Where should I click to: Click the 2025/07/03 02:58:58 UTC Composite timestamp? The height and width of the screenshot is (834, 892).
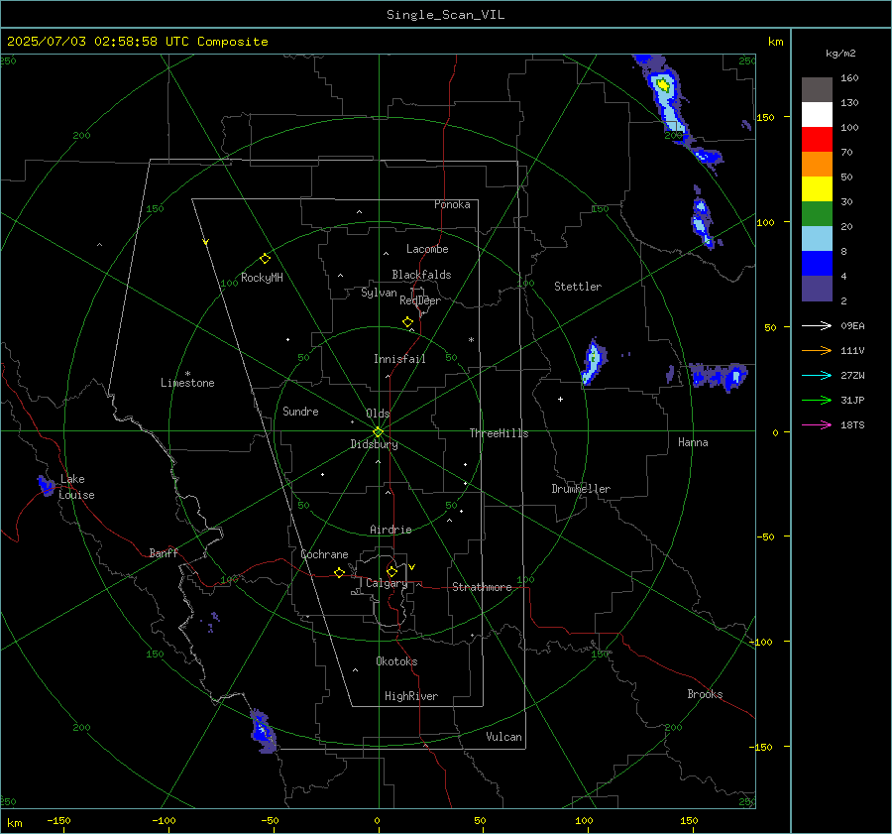point(137,42)
